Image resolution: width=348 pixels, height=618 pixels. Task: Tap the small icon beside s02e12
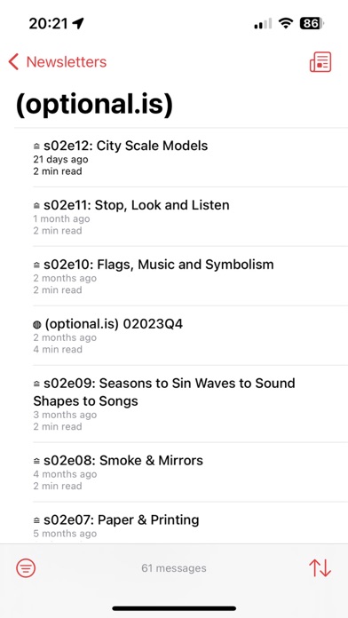[x=36, y=147]
